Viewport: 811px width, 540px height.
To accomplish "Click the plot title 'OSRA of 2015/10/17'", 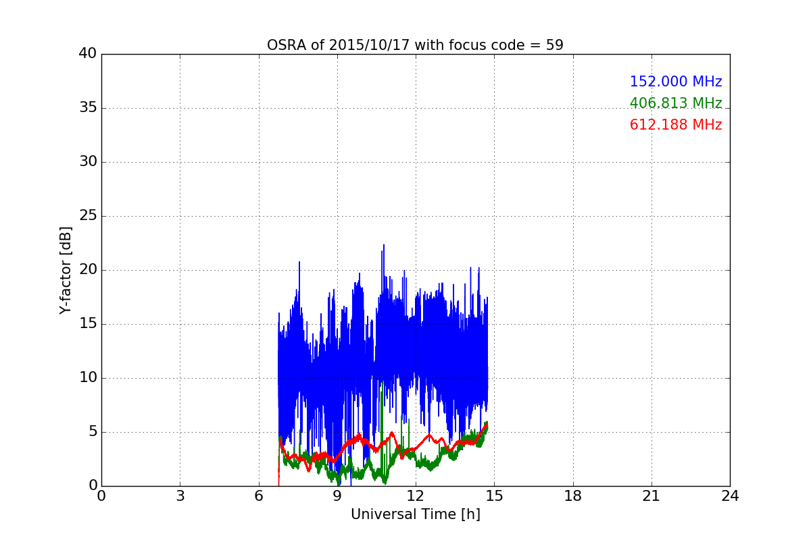I will coord(415,45).
